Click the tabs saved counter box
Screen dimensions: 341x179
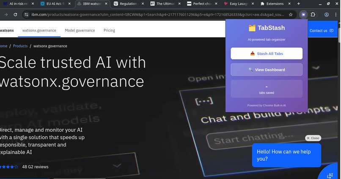(x=267, y=89)
